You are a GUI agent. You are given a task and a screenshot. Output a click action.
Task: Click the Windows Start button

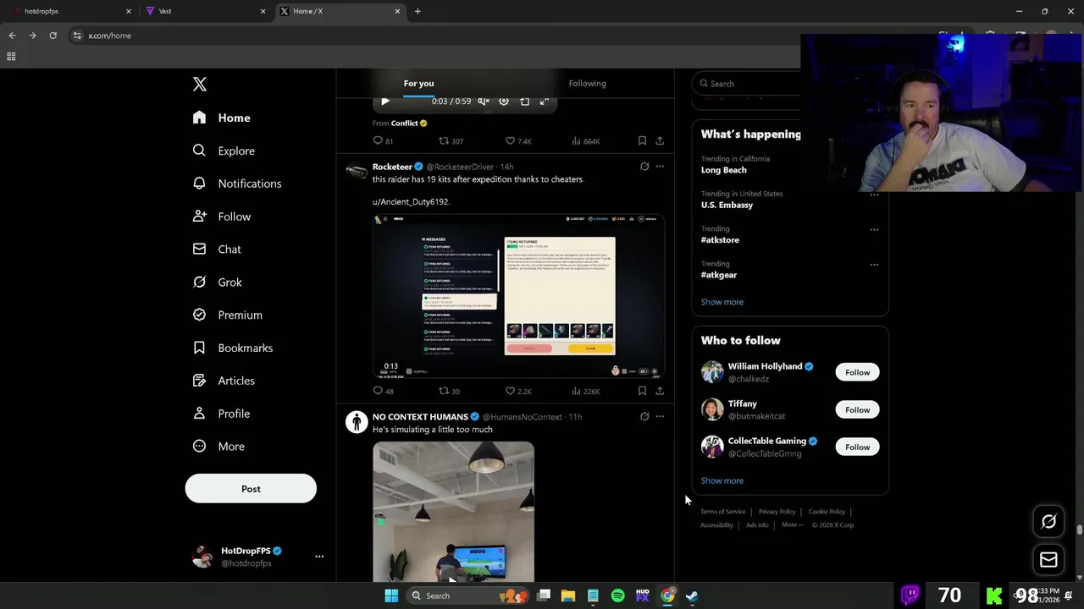(391, 595)
